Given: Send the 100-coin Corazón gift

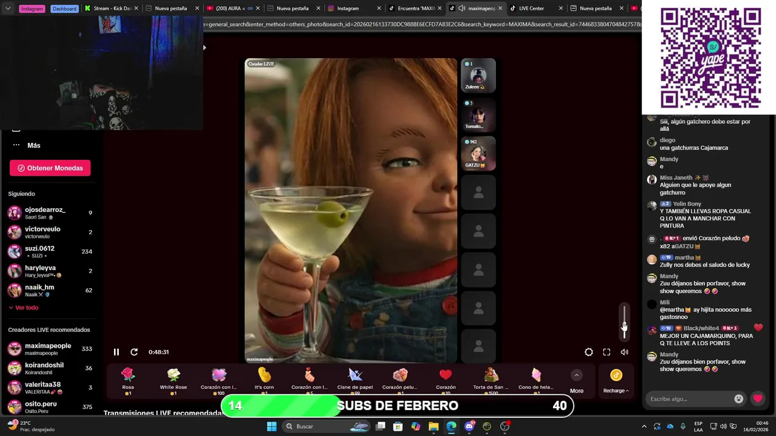Looking at the screenshot, I should click(x=219, y=380).
